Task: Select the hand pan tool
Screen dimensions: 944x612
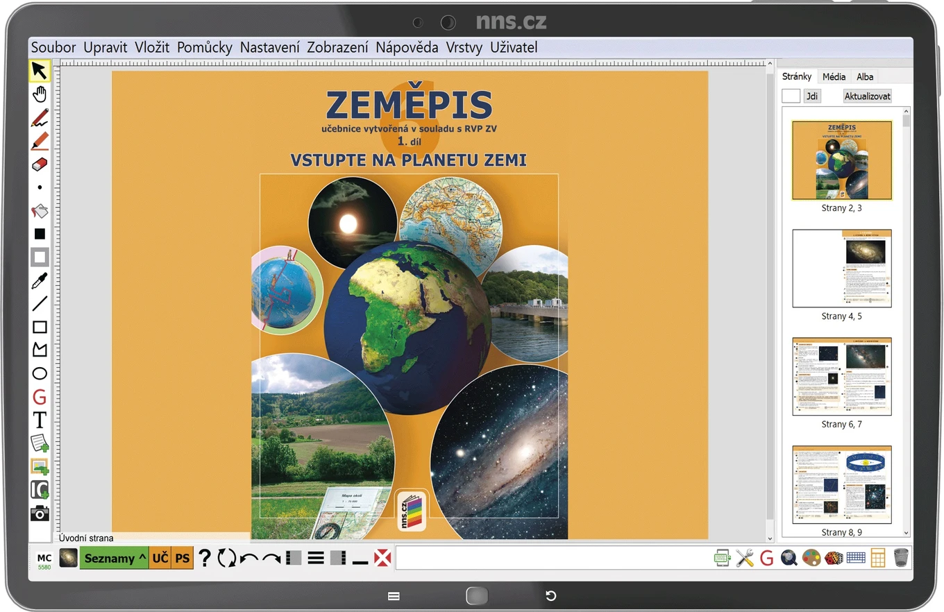Action: tap(40, 94)
